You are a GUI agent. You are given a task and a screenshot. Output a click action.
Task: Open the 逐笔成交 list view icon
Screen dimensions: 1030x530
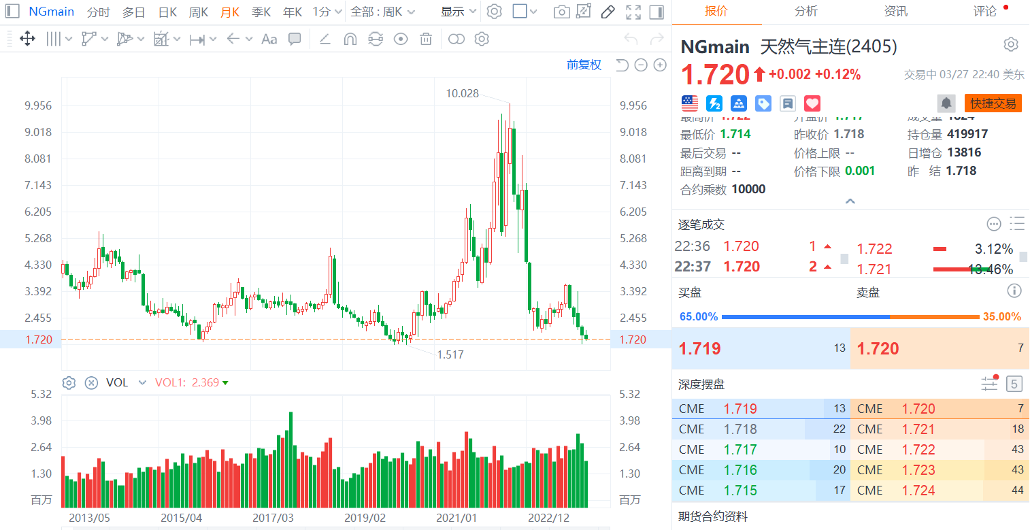[x=1017, y=224]
